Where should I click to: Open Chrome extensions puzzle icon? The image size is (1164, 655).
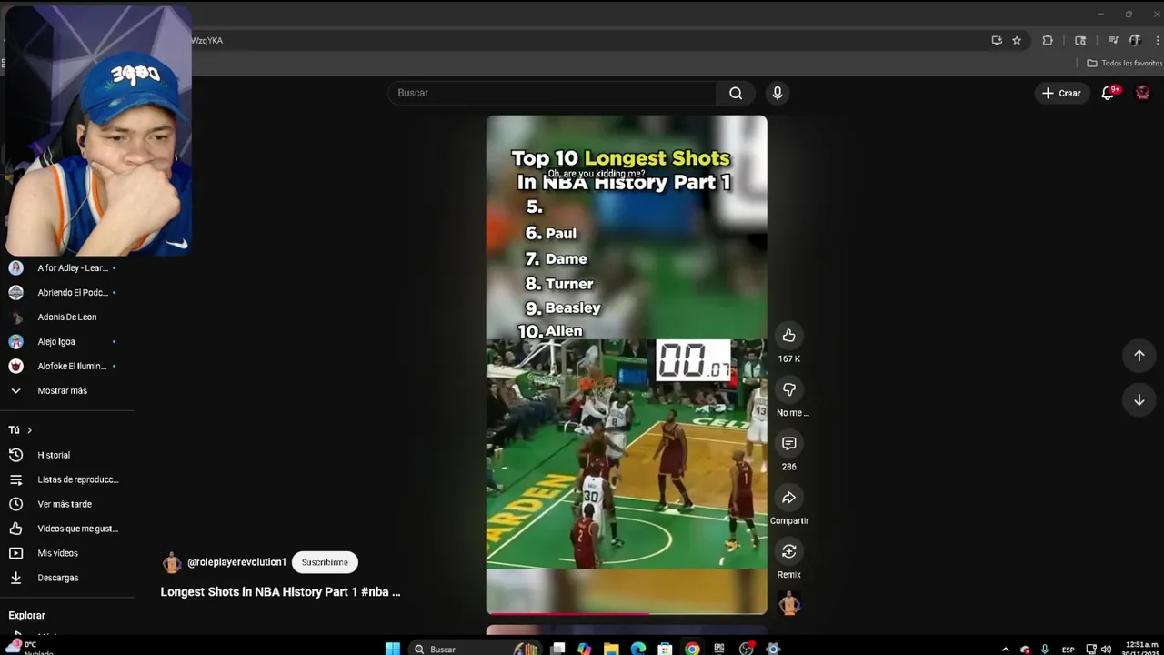point(1048,40)
